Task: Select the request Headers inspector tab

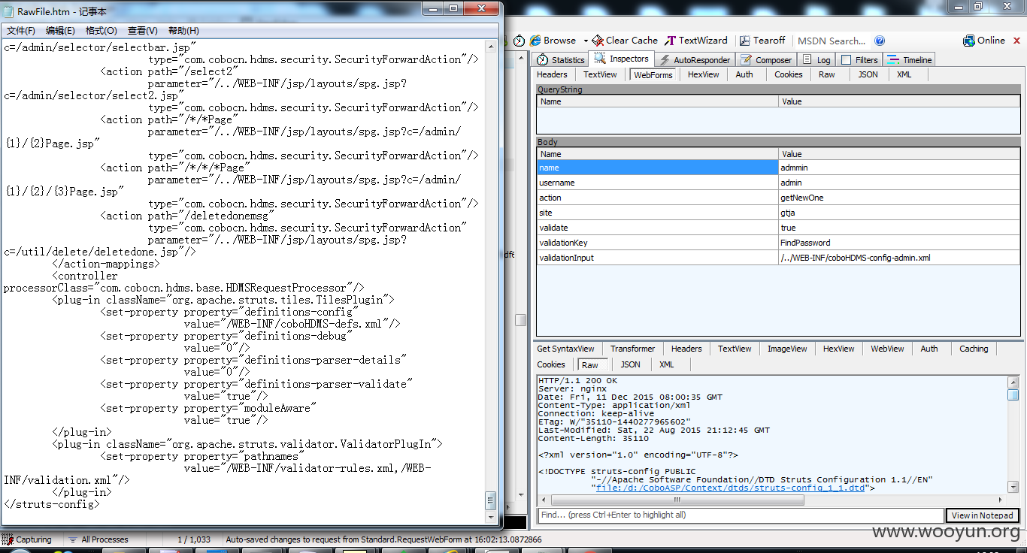Action: (552, 74)
